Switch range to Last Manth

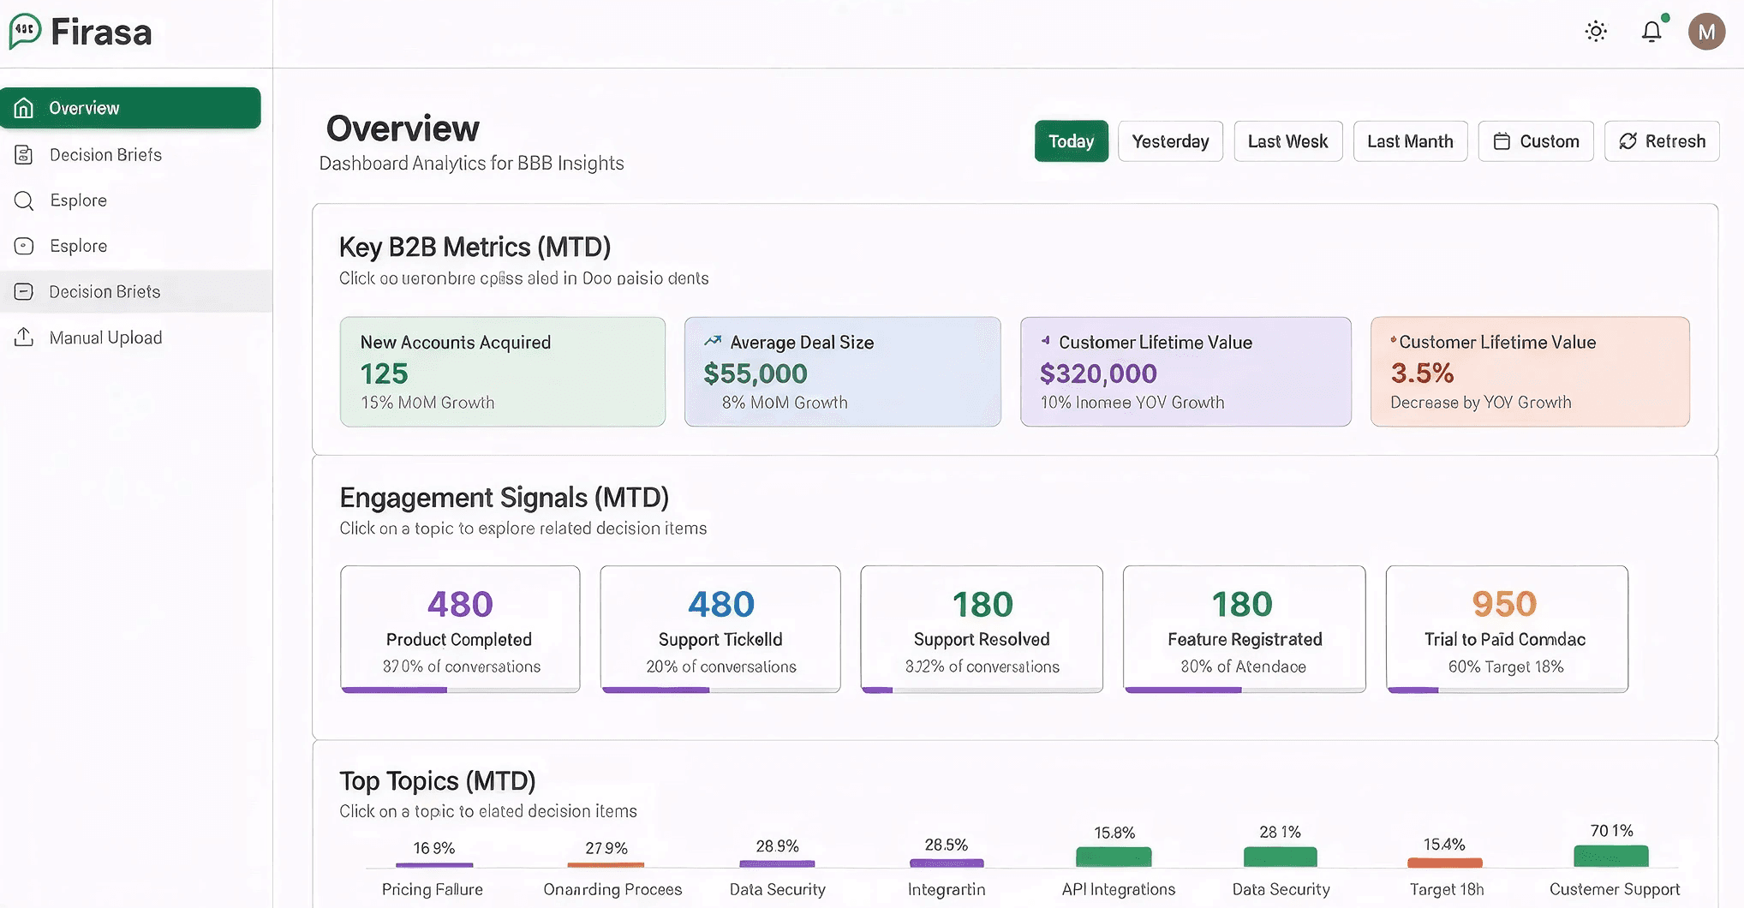(x=1410, y=141)
